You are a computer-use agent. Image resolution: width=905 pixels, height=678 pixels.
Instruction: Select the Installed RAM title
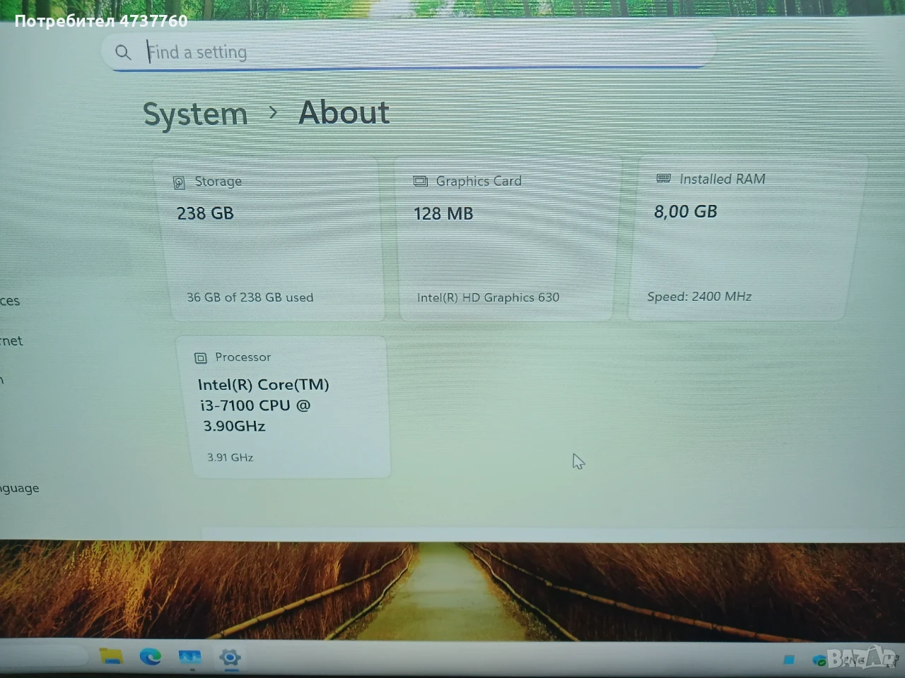pos(723,179)
